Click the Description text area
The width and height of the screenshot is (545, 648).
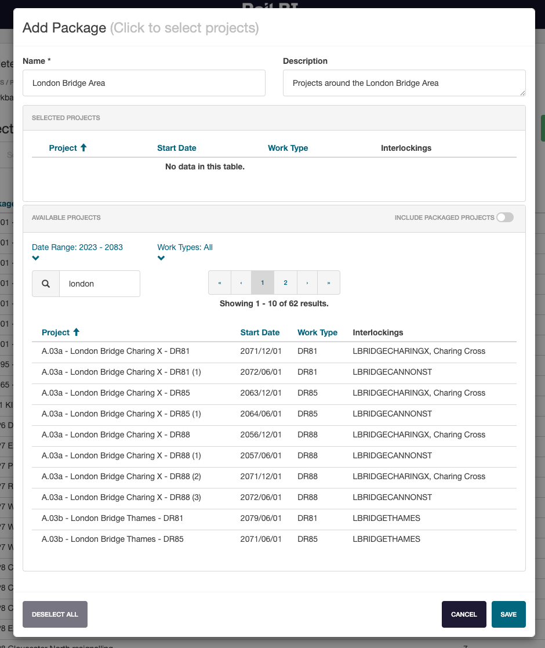(x=404, y=83)
